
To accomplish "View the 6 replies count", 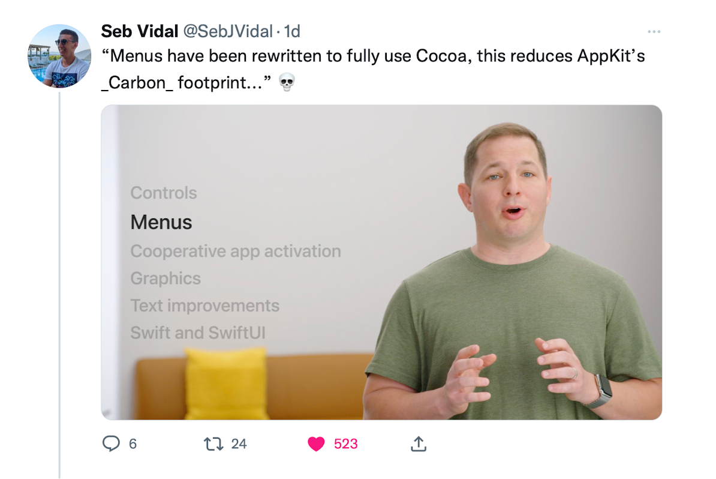I will coord(133,444).
